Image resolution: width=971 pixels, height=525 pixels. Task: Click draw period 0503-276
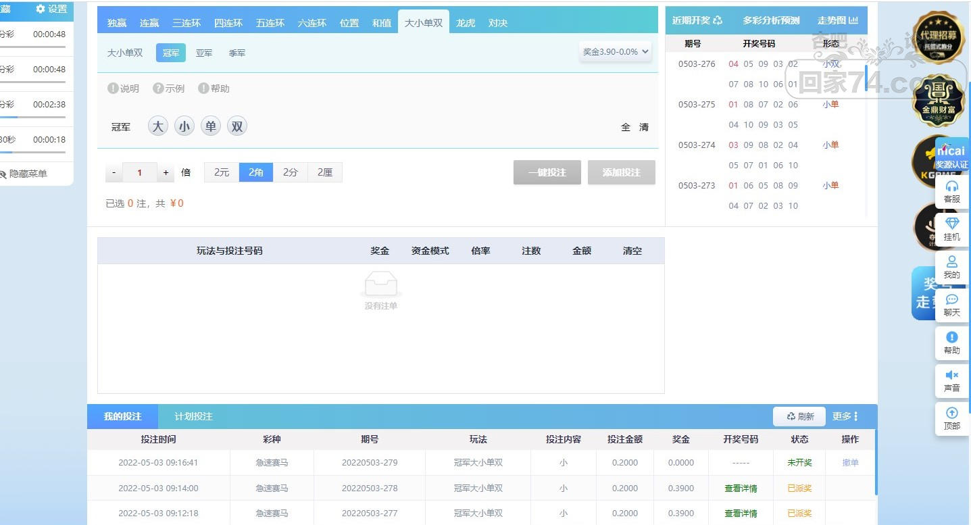pyautogui.click(x=697, y=64)
